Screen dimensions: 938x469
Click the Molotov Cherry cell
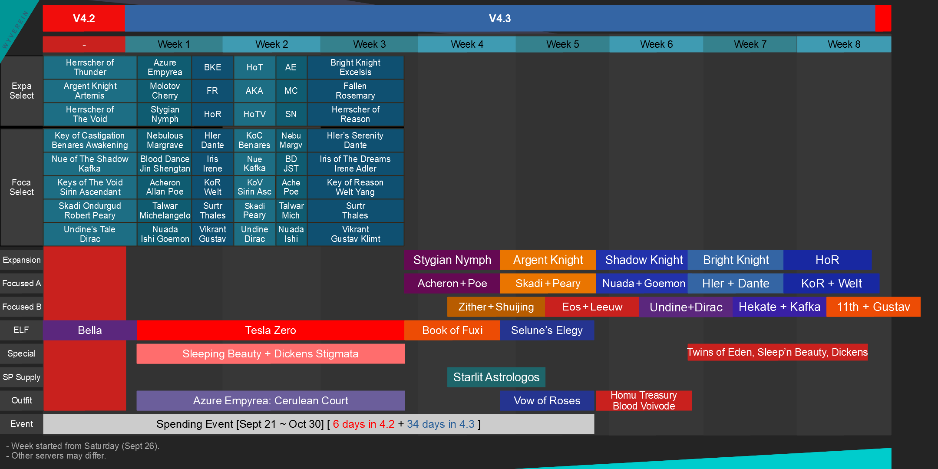pos(165,91)
